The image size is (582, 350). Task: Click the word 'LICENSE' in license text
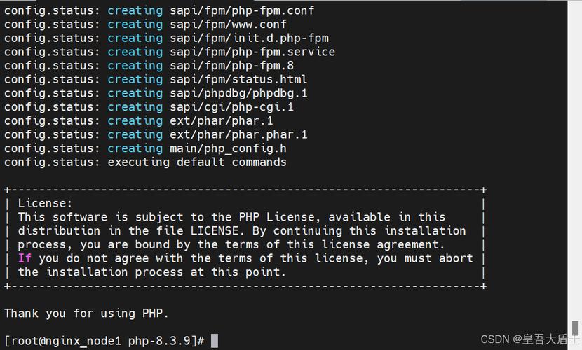pyautogui.click(x=215, y=230)
